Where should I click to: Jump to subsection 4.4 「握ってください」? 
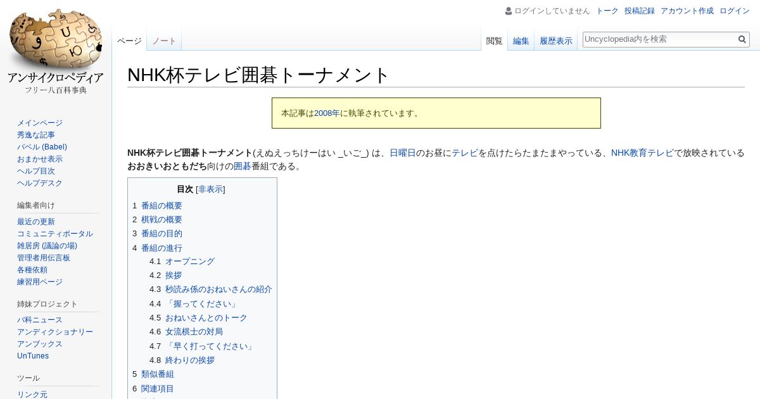coord(194,304)
